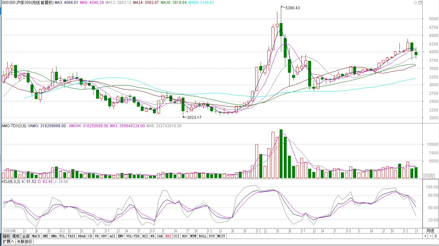The image size is (439, 246).
Task: Switch indicator to TRIX
Action: pos(72,236)
